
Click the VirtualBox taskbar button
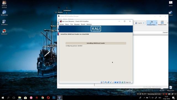[60, 97]
